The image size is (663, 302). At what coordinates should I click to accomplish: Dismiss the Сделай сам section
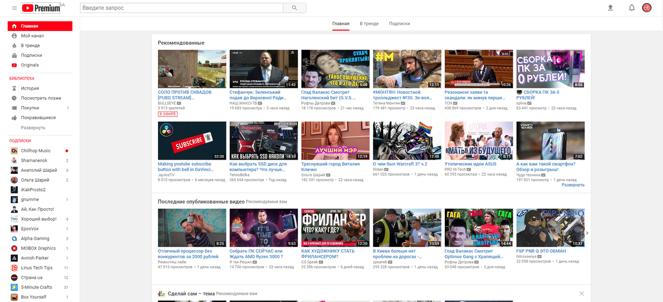pos(581,293)
